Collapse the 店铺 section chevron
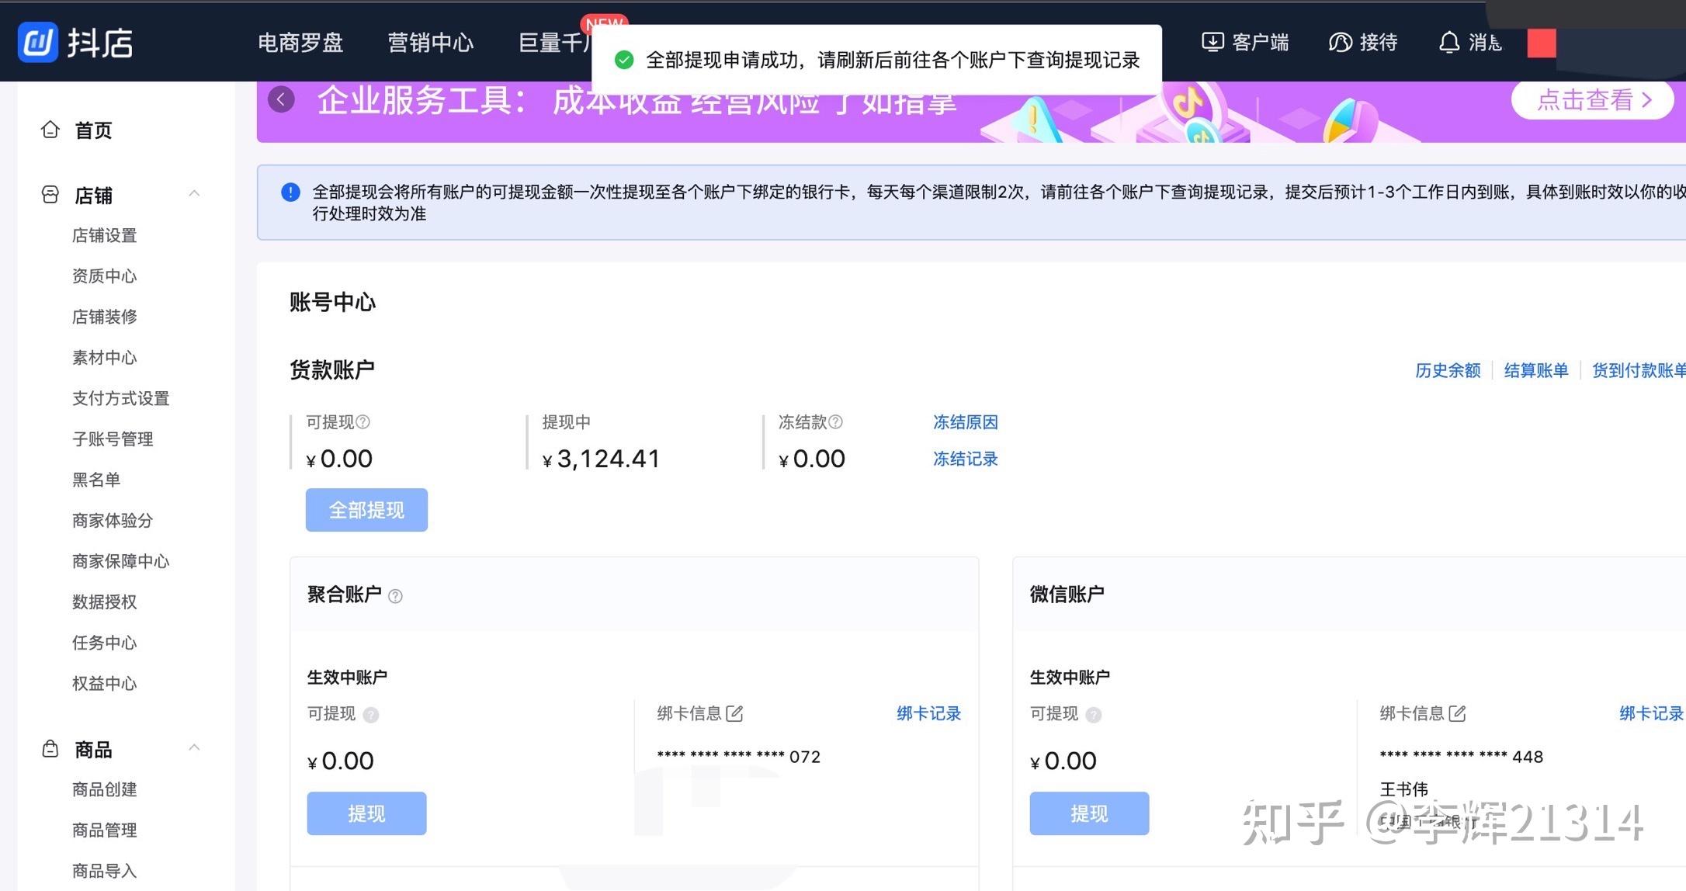Image resolution: width=1686 pixels, height=891 pixels. (x=194, y=193)
